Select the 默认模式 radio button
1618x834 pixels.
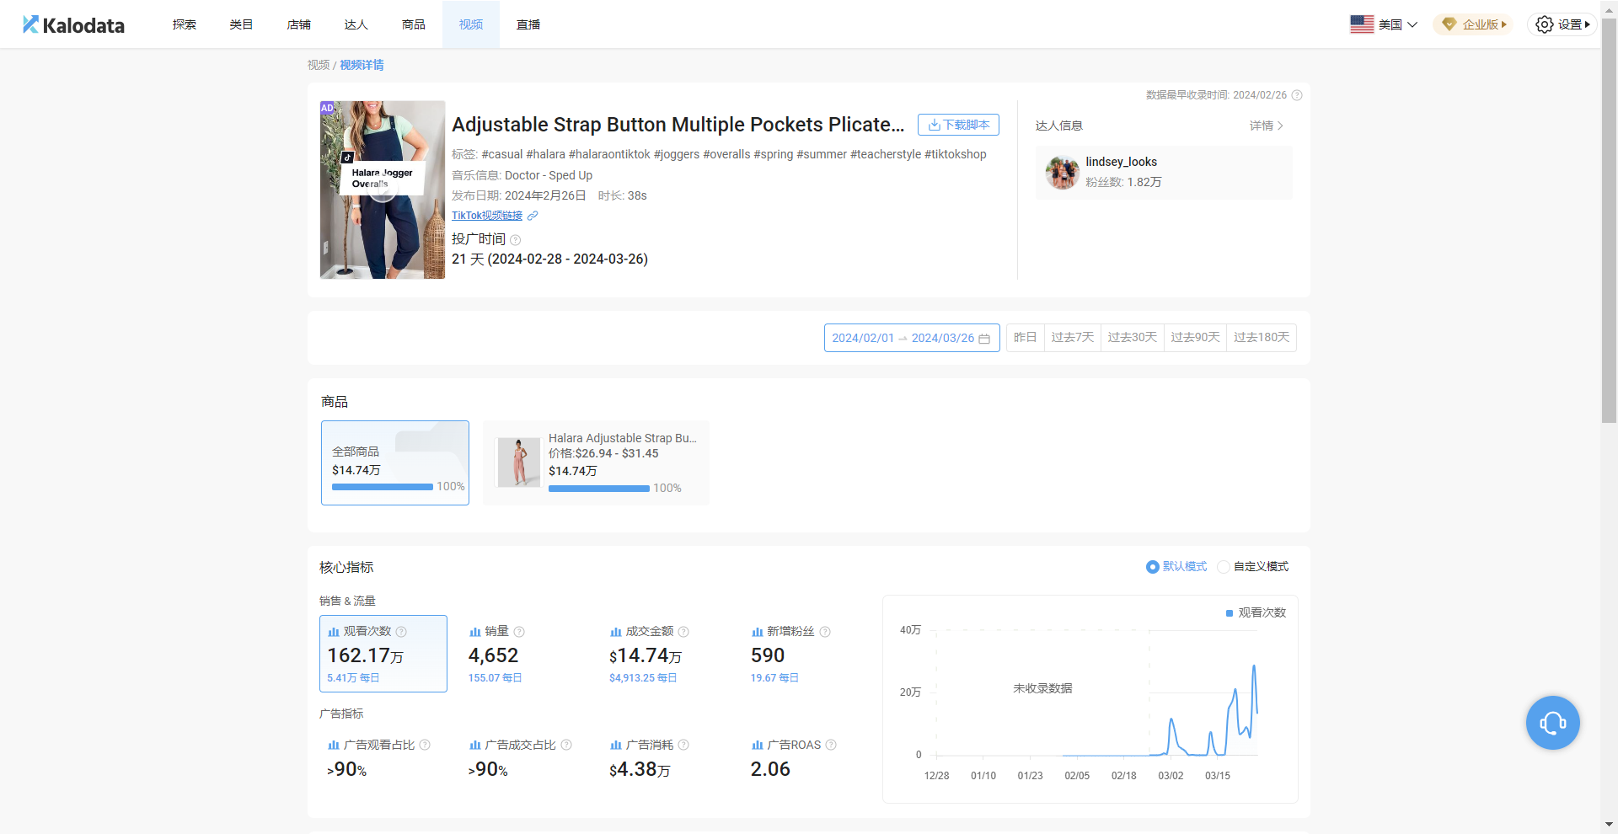tap(1152, 567)
